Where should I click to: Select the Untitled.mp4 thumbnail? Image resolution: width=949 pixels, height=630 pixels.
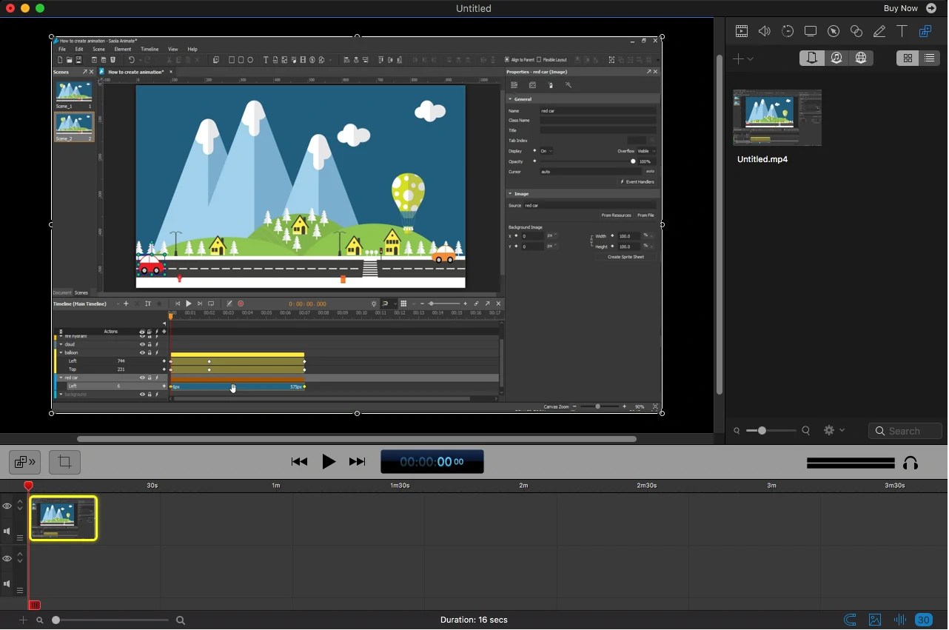tap(777, 117)
